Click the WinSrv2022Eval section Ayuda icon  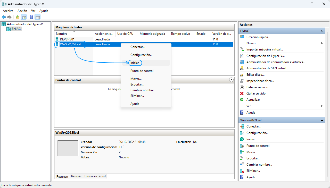click(242, 177)
